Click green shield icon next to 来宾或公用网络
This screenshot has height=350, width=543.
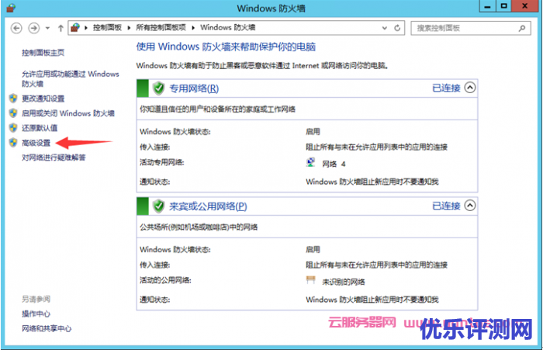158,206
